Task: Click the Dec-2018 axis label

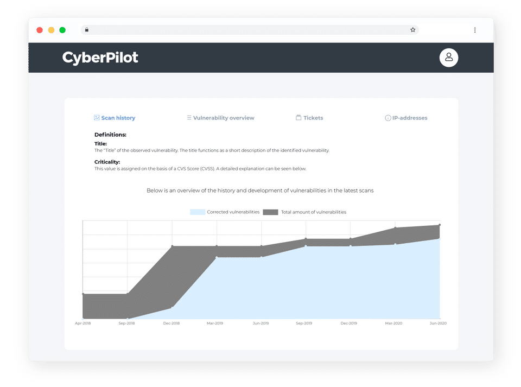Action: (171, 323)
